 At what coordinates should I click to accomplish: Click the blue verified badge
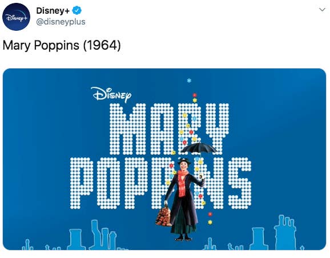tap(77, 10)
